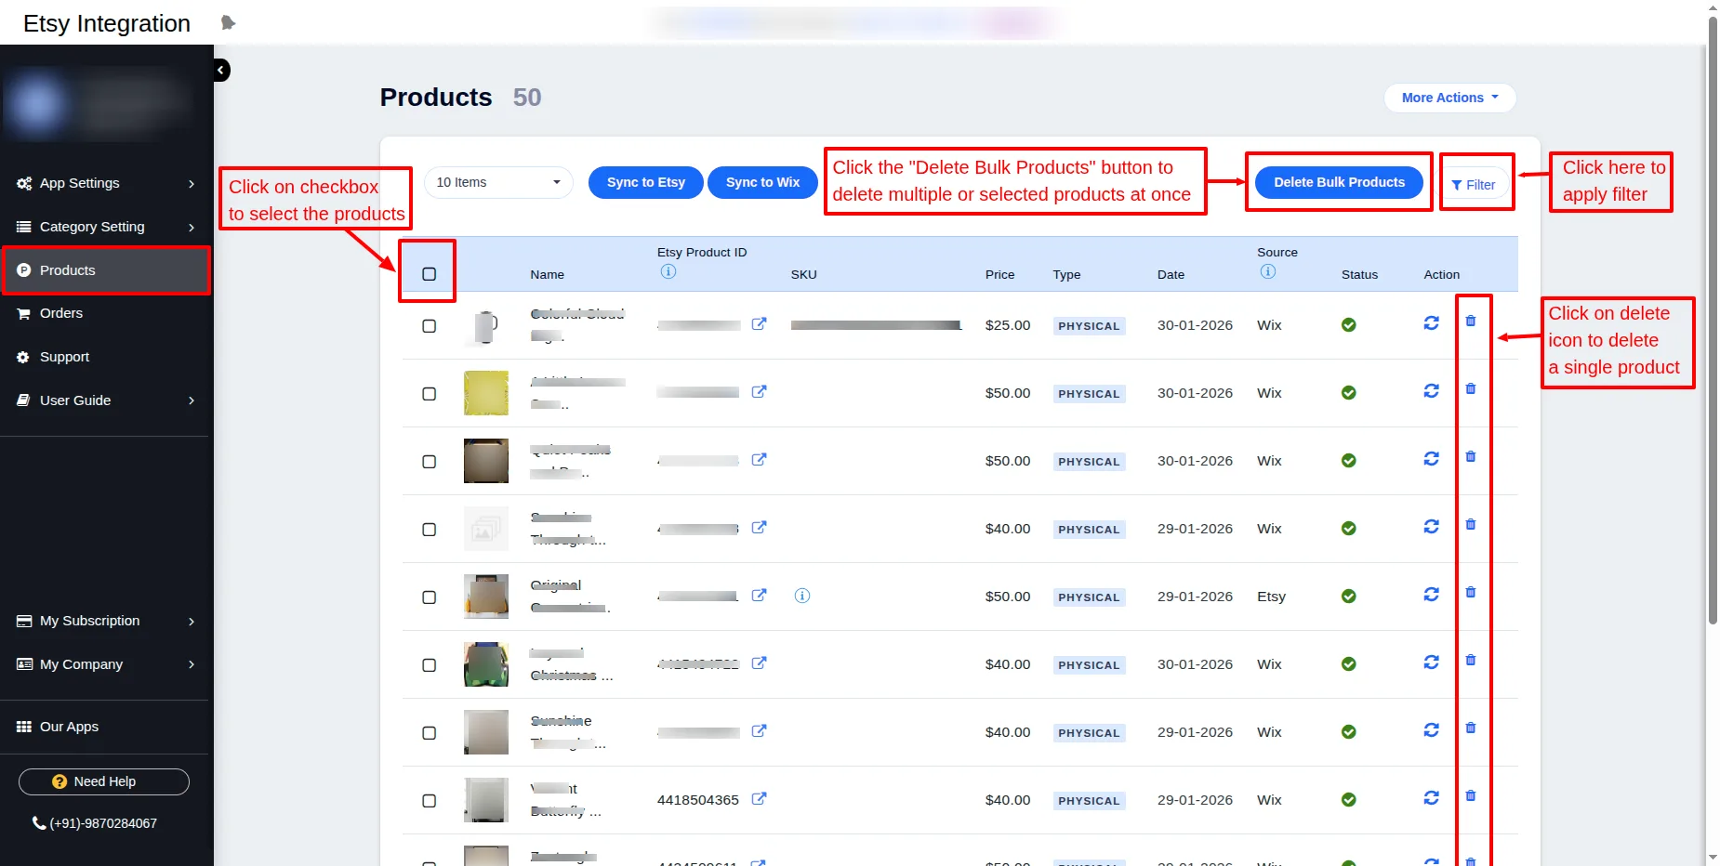Open the external link icon beside Etsy ID 4418504365
Image resolution: width=1720 pixels, height=866 pixels.
pos(759,799)
